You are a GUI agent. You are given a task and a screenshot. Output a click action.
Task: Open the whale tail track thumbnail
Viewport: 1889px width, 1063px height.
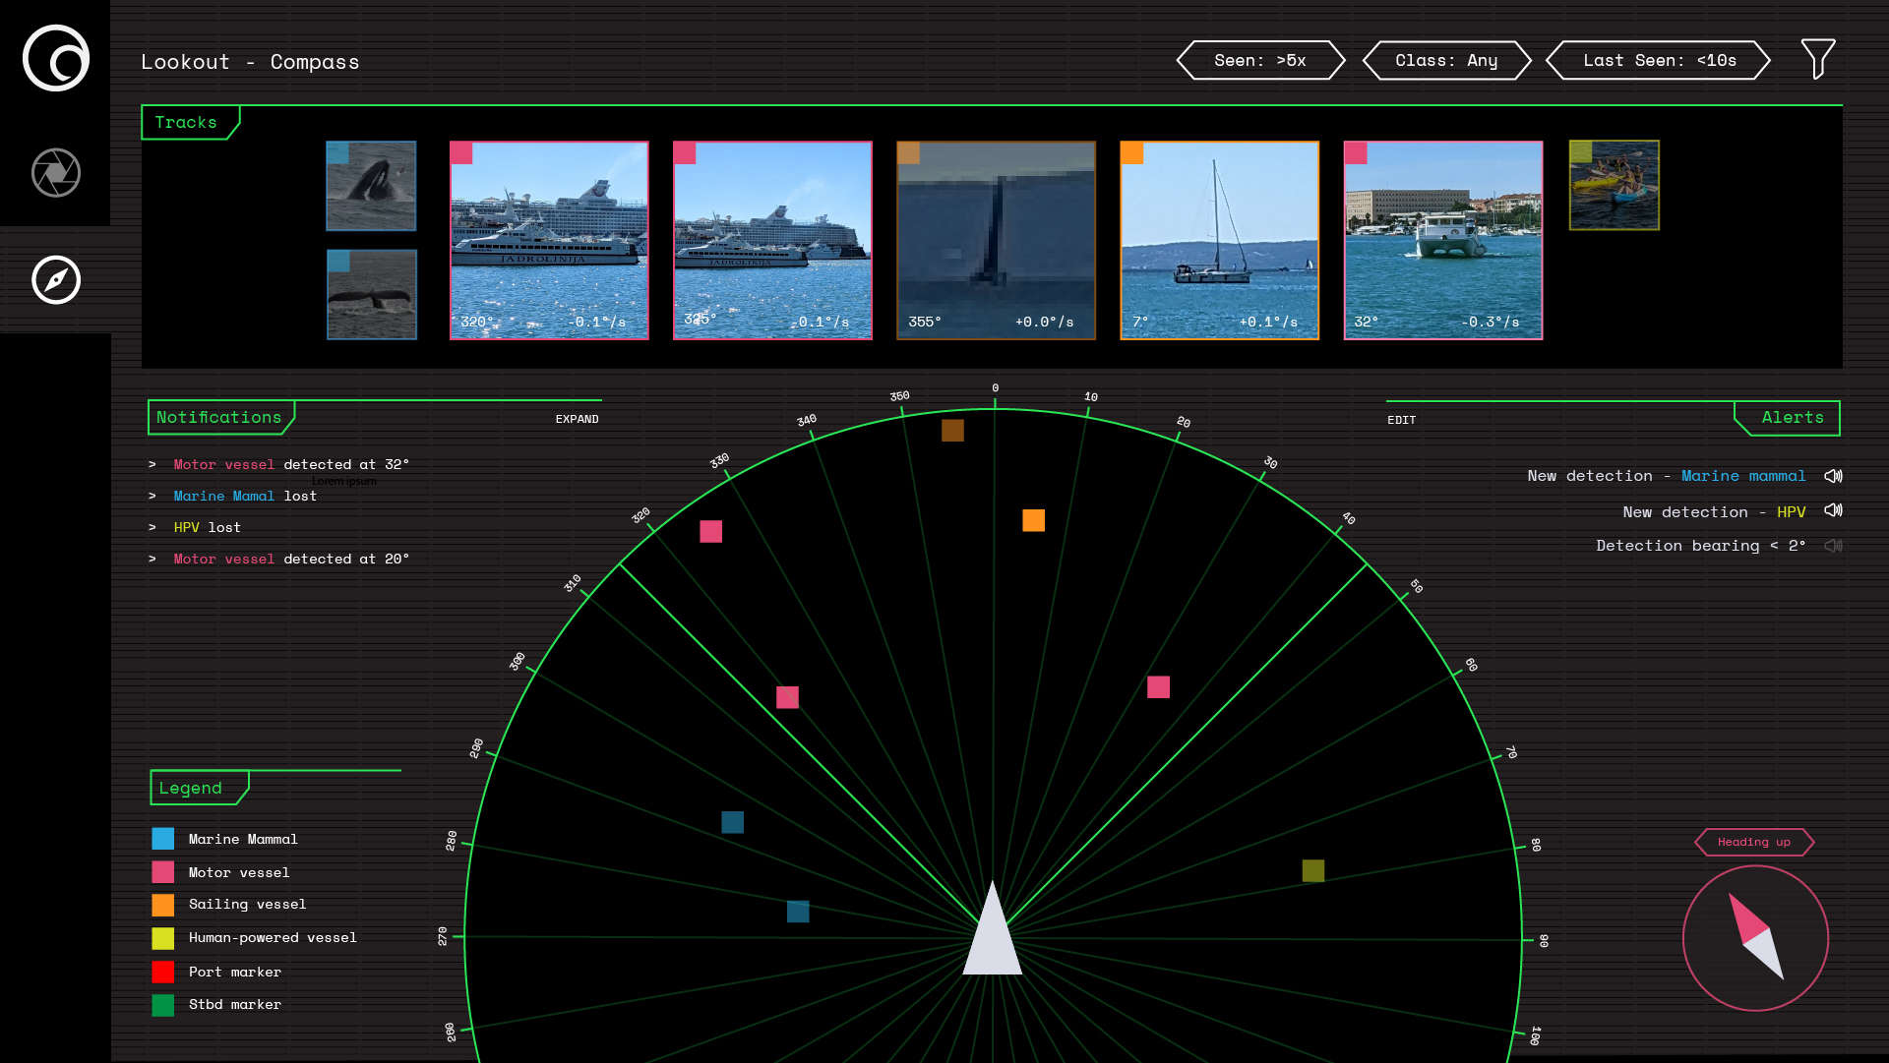372,294
